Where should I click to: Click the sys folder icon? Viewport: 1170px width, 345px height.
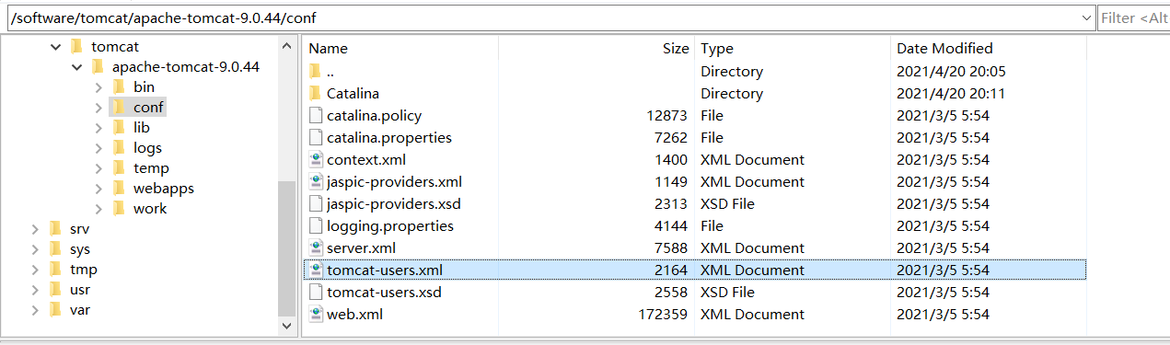[x=55, y=249]
